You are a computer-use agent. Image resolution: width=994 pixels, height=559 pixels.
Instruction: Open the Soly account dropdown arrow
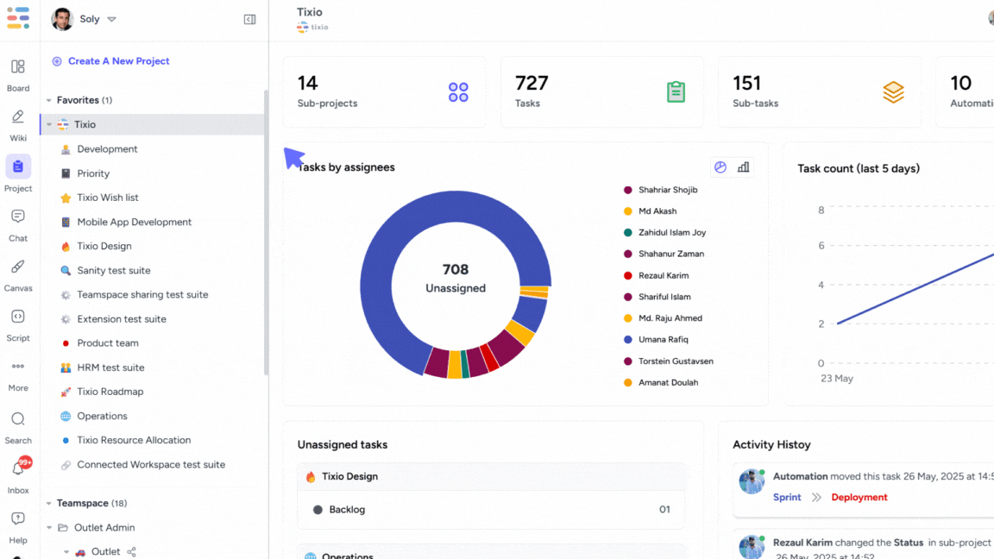coord(111,19)
